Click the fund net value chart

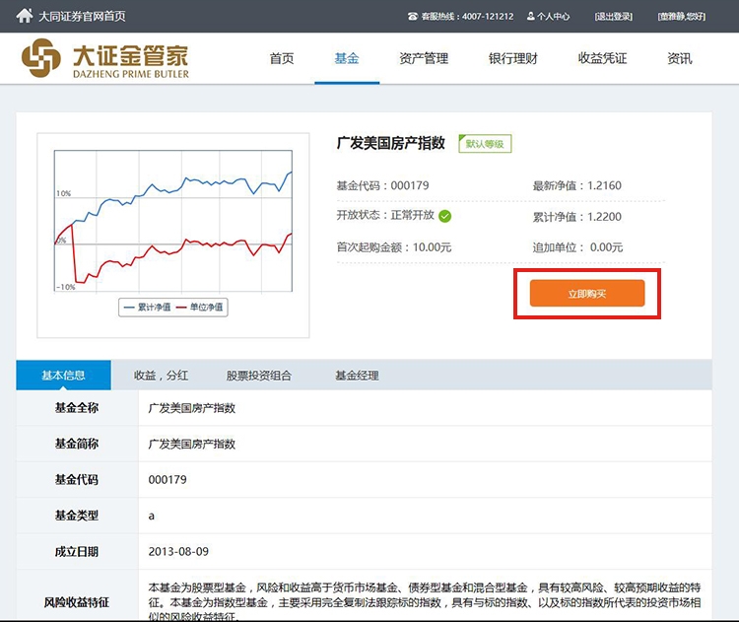tap(173, 221)
